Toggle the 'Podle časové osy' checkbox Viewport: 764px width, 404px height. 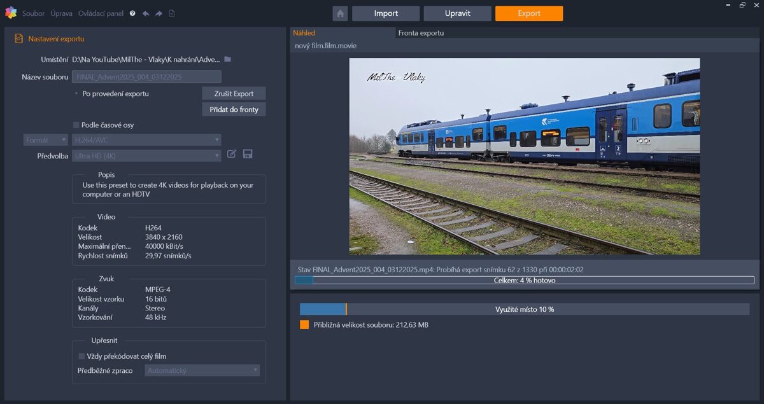point(76,125)
